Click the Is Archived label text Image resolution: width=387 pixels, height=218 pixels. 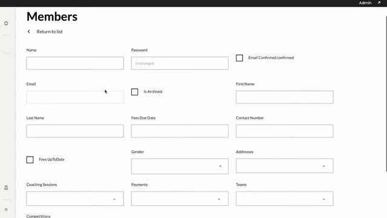point(153,91)
